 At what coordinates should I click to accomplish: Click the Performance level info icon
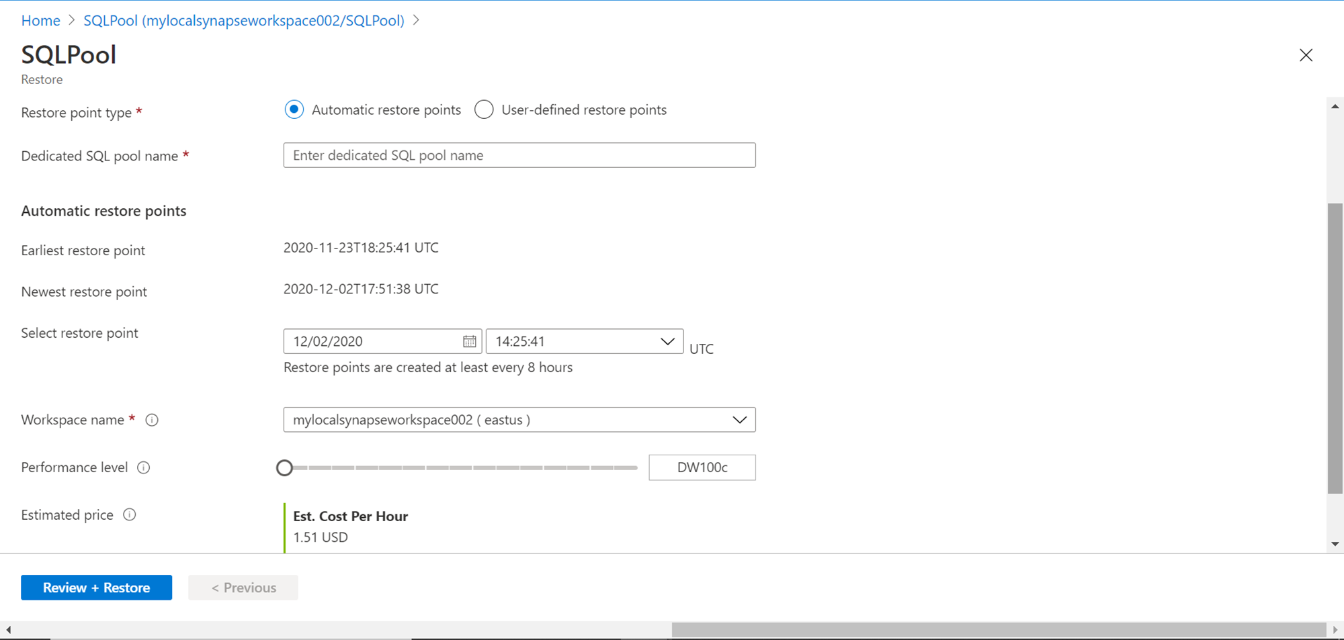[144, 468]
